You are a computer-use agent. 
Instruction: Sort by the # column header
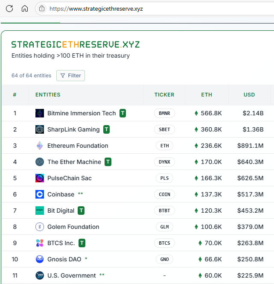[15, 95]
